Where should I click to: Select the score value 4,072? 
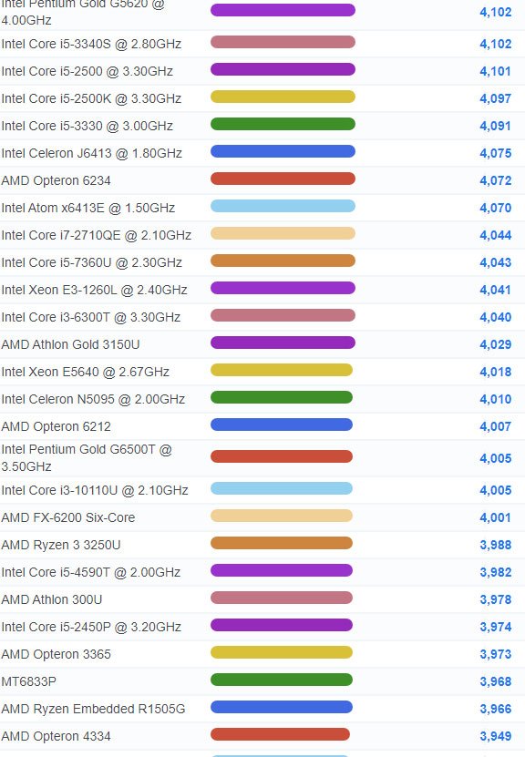click(496, 180)
